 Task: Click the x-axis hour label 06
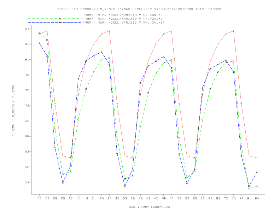pyautogui.click(x=55, y=198)
